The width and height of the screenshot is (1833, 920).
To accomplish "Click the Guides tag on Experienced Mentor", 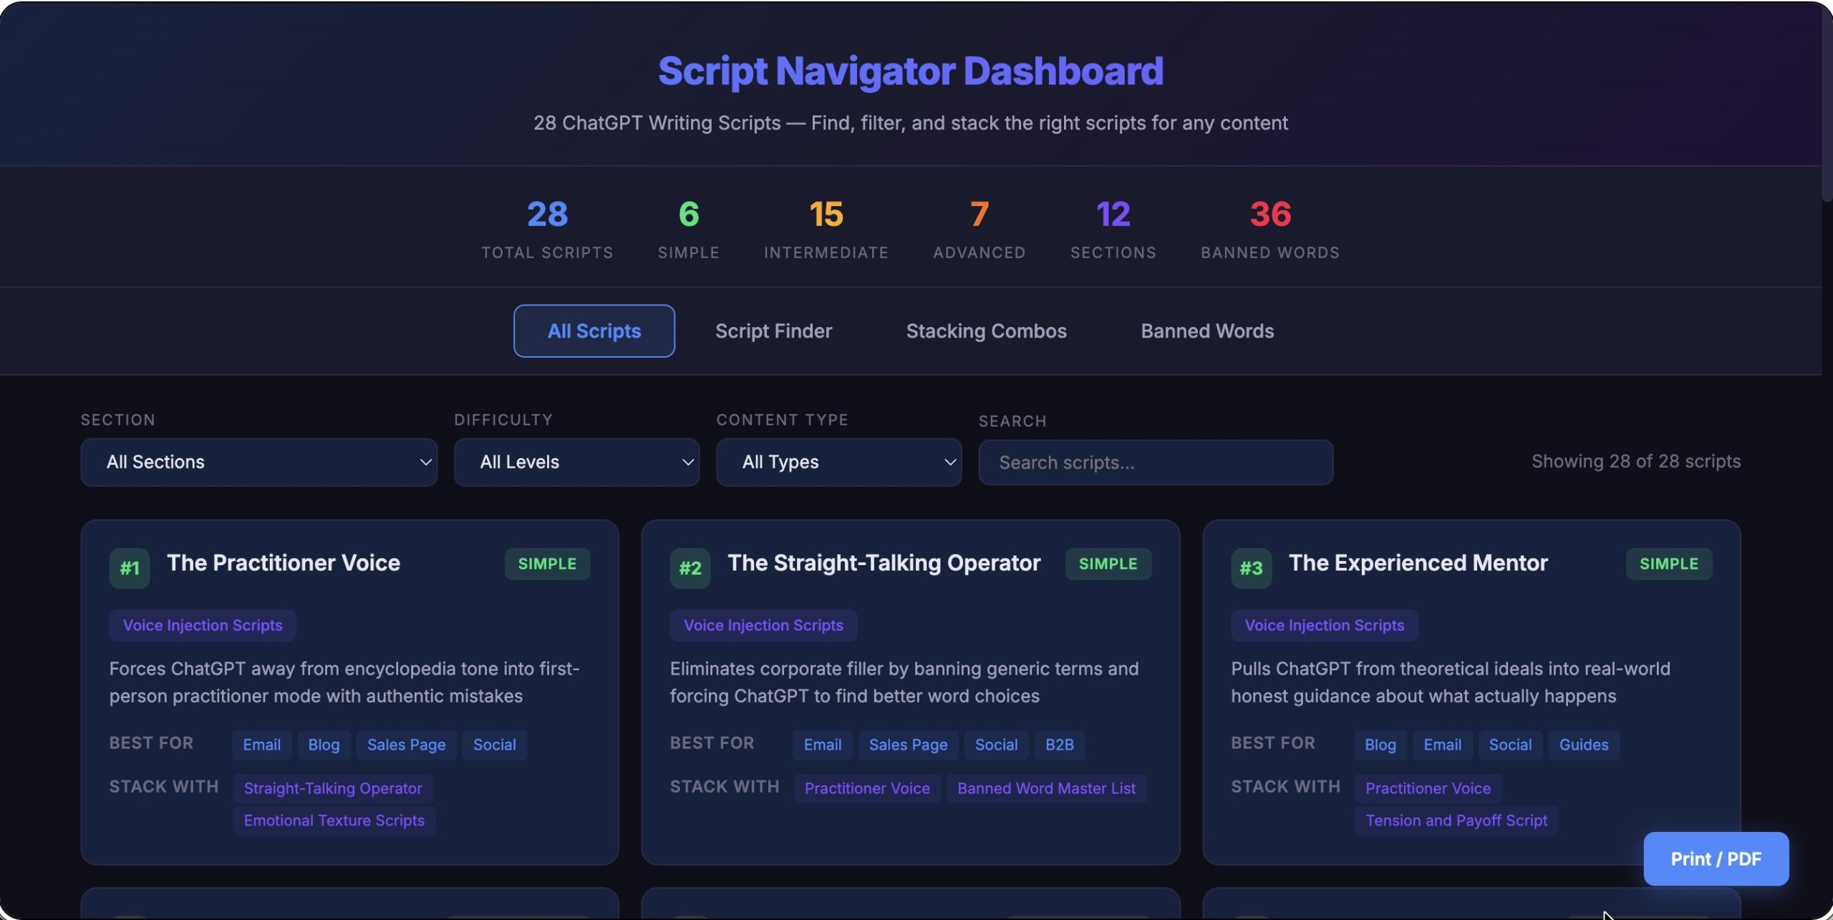I will pyautogui.click(x=1583, y=745).
